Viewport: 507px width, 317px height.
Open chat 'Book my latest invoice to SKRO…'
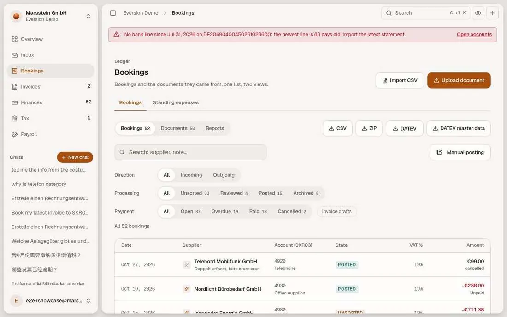[51, 212]
